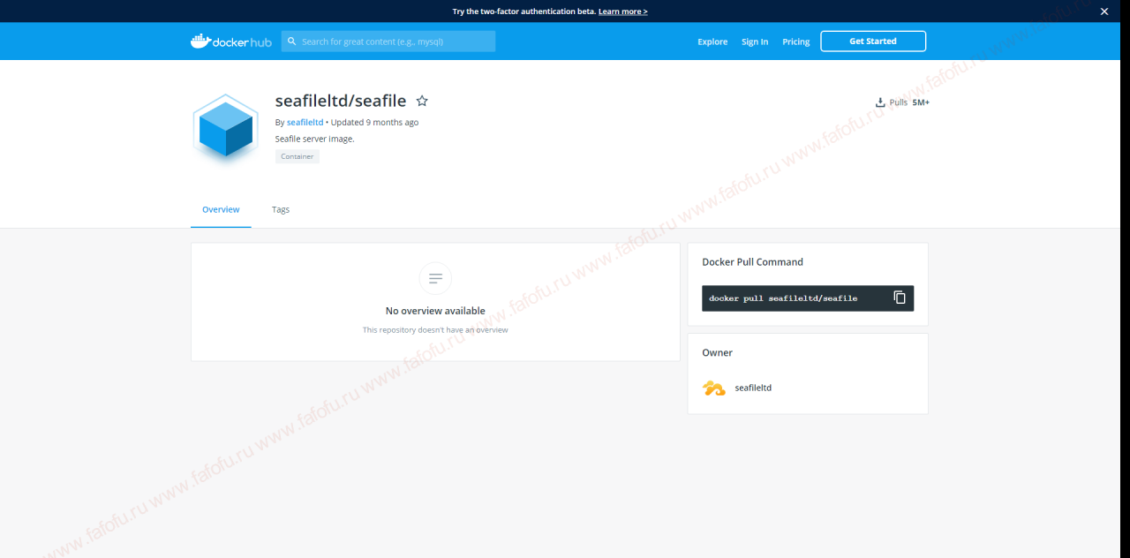The height and width of the screenshot is (558, 1130).
Task: Click the 'Seafile server image.' description
Action: pos(315,139)
